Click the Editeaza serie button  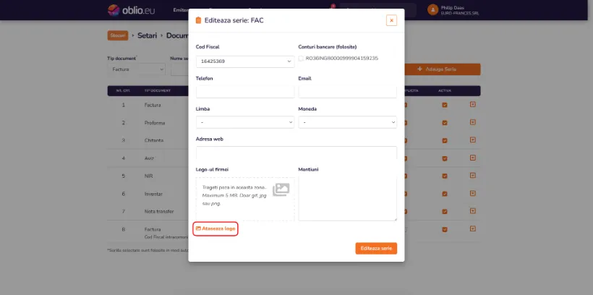click(376, 249)
